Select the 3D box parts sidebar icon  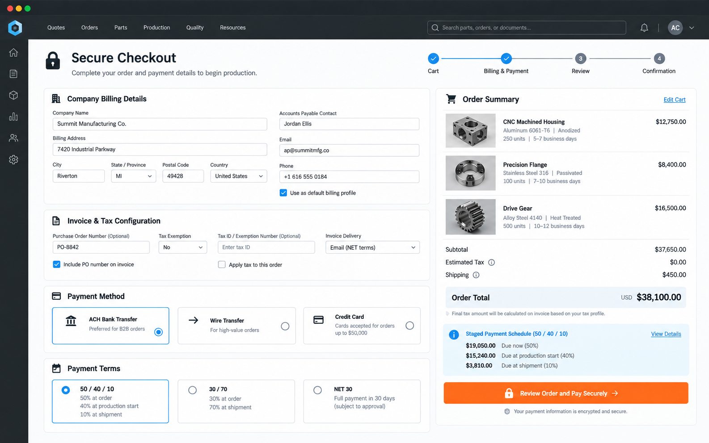coord(13,95)
